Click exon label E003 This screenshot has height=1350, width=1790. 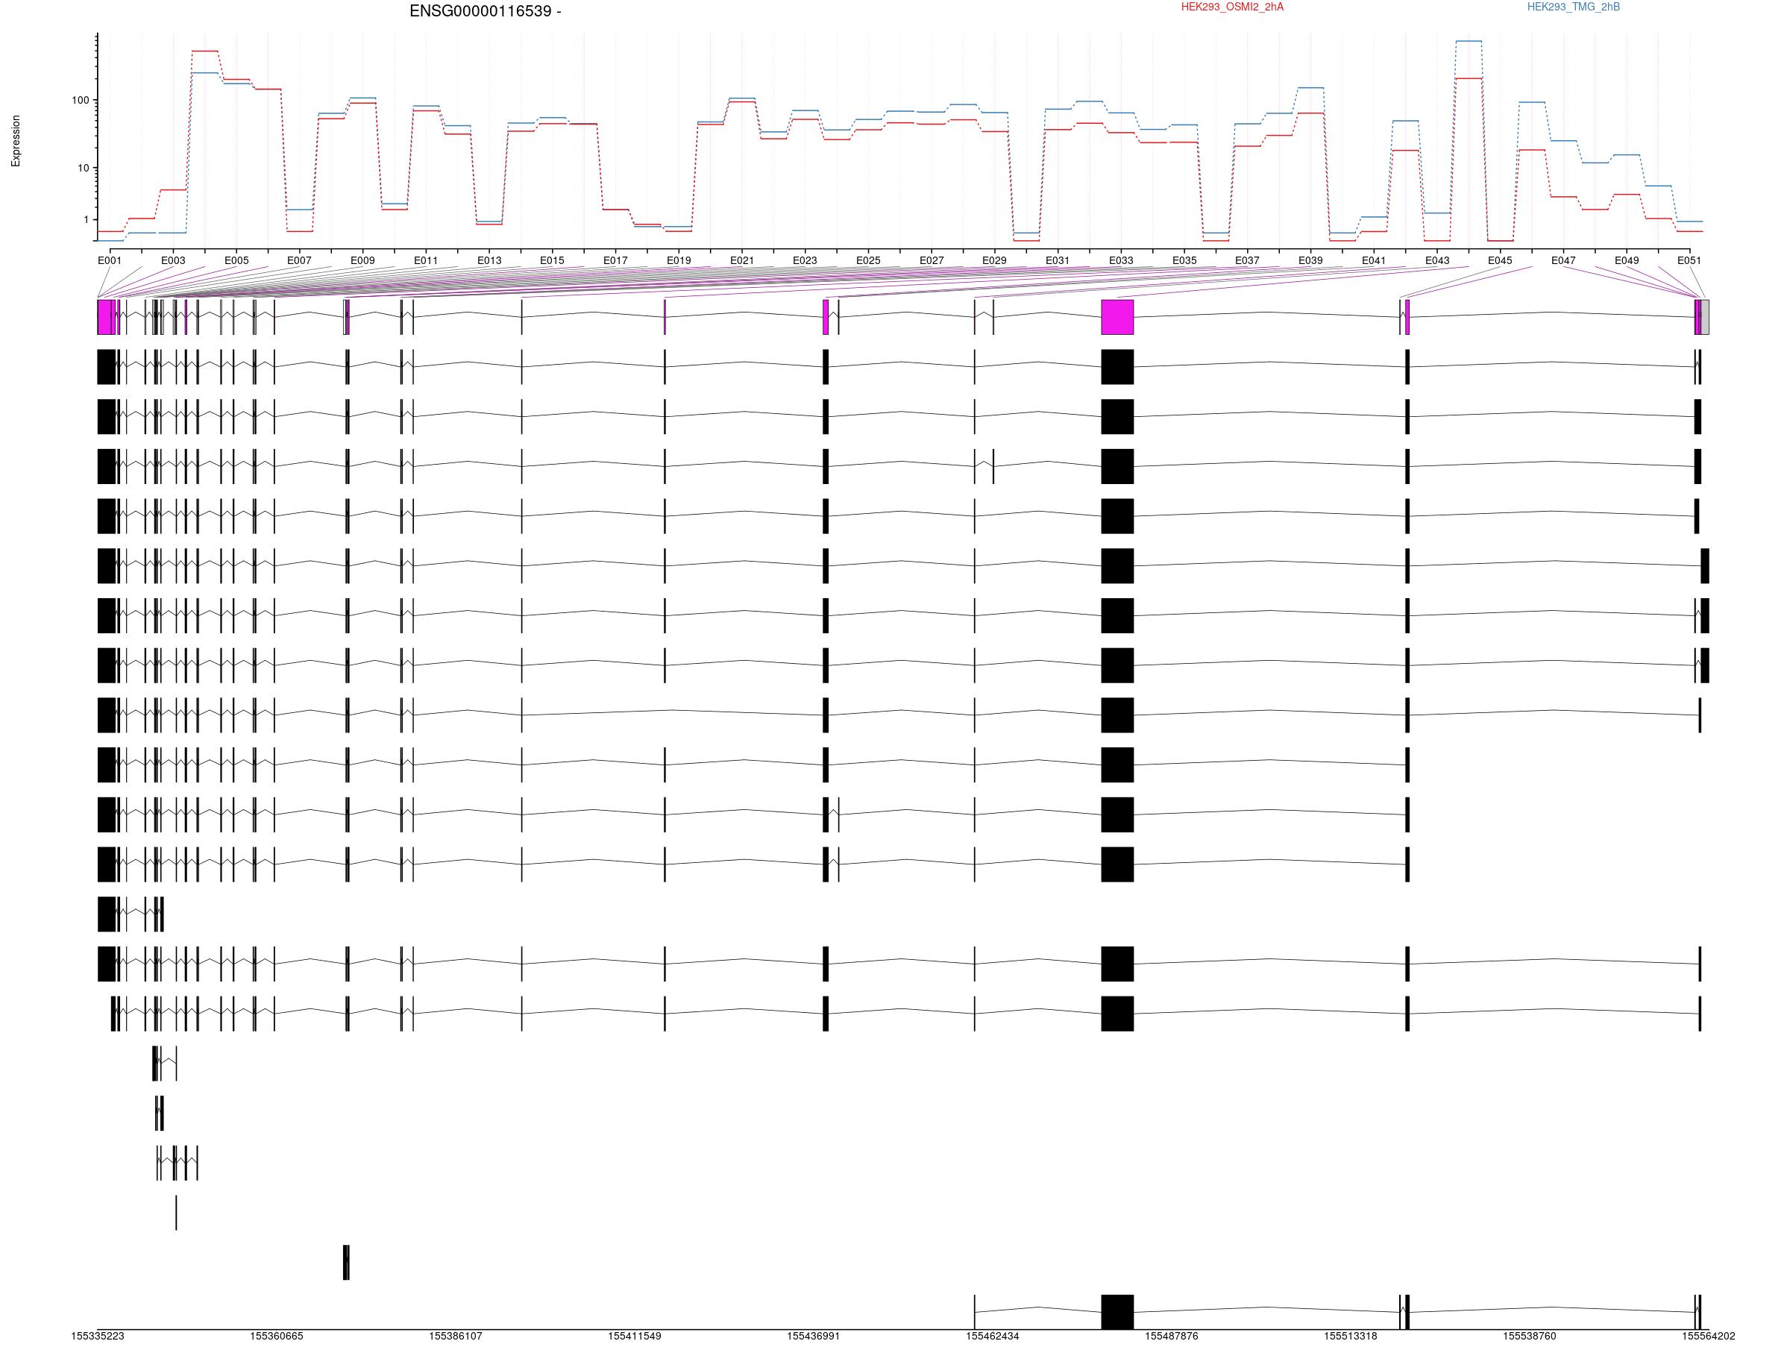173,260
